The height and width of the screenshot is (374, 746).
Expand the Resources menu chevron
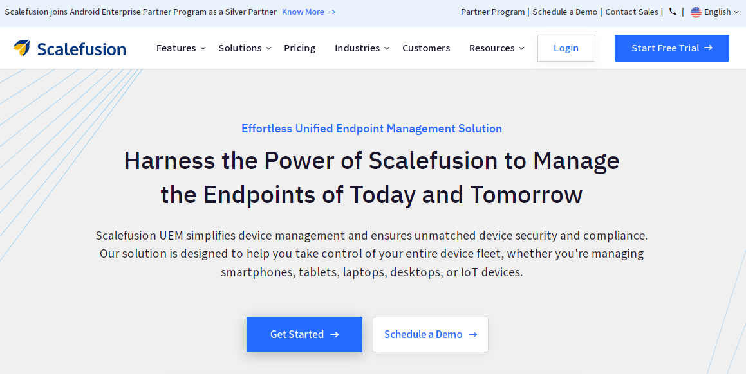(x=521, y=48)
